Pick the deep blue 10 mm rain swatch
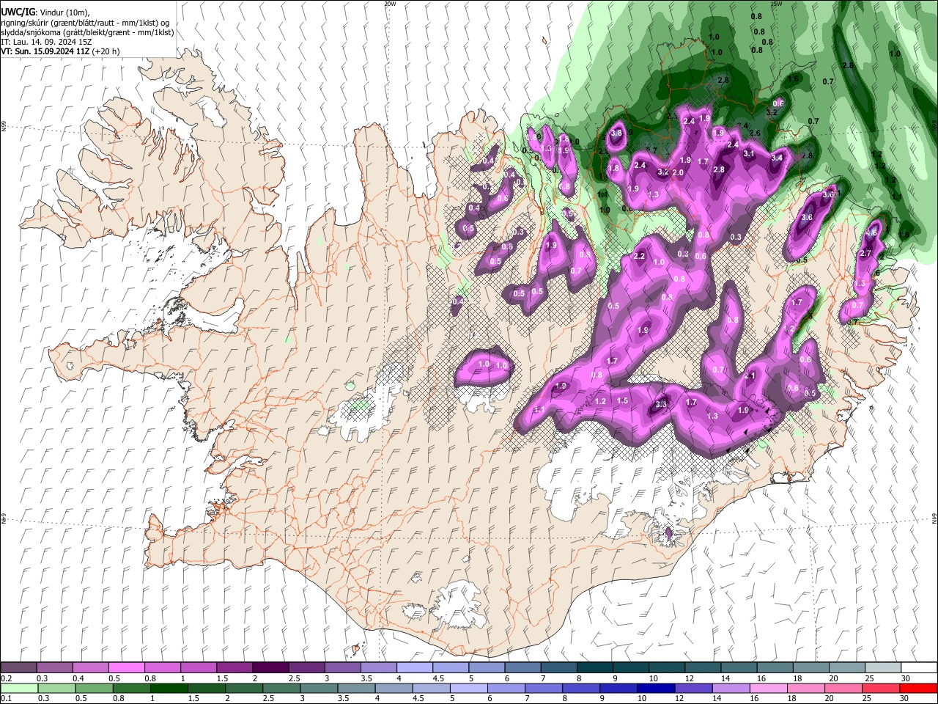The image size is (938, 704). click(656, 688)
